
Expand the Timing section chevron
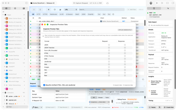pos(171,101)
